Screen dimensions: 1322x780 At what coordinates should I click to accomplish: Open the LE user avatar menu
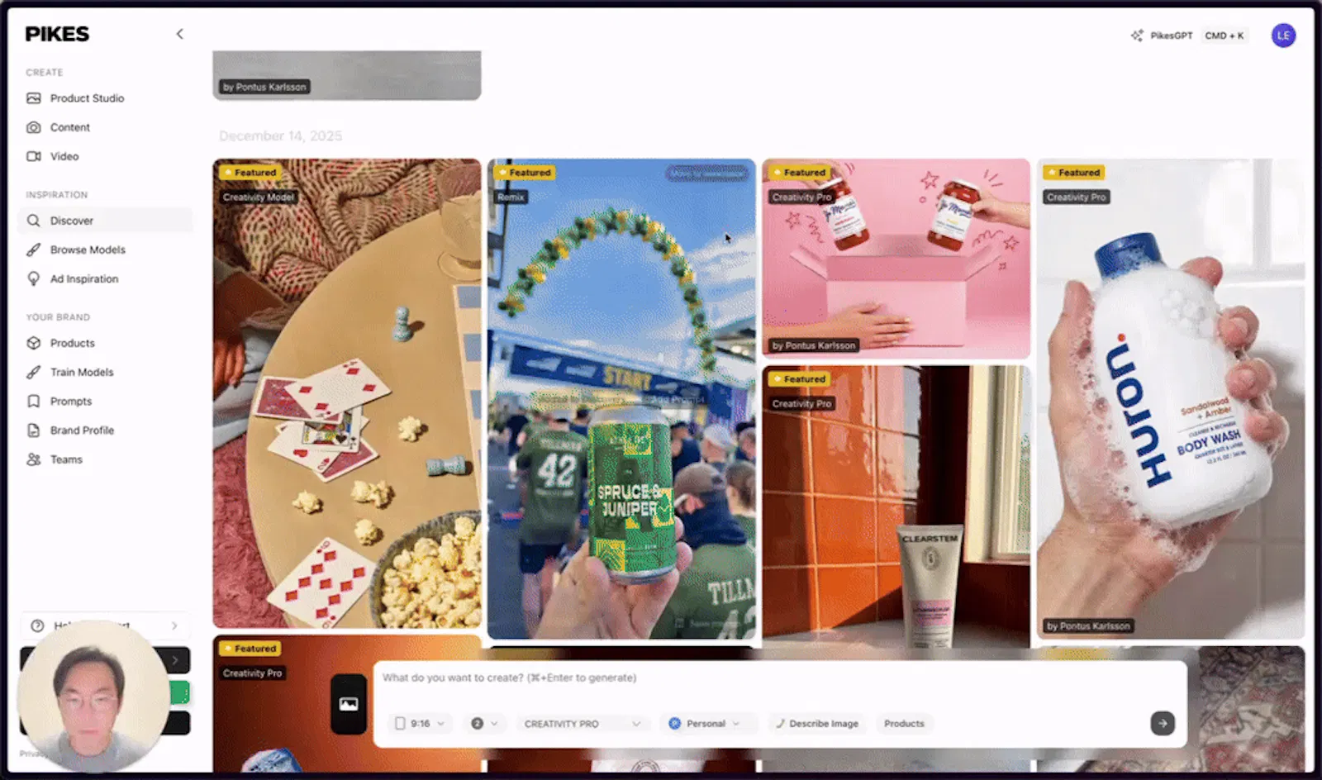pos(1283,36)
